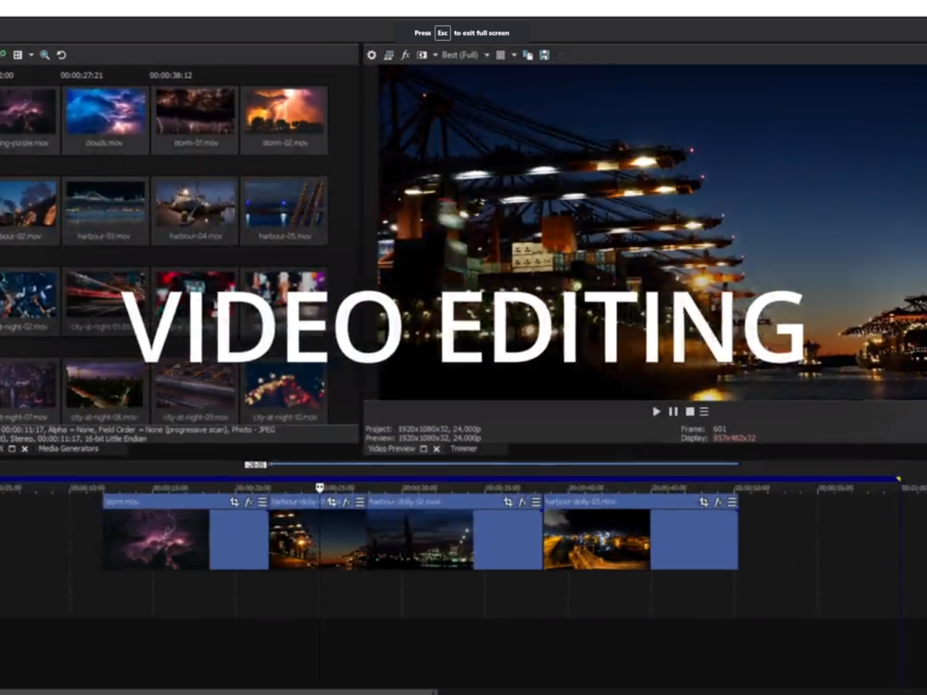Close the window left of Media Generators tab

click(x=25, y=449)
